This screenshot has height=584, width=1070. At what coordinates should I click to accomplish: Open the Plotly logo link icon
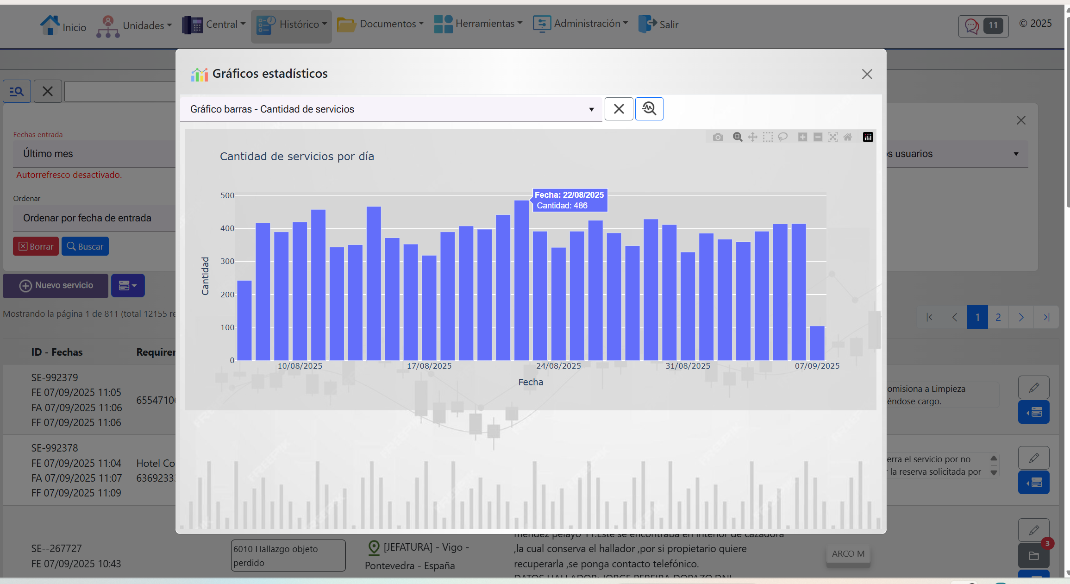click(x=868, y=137)
